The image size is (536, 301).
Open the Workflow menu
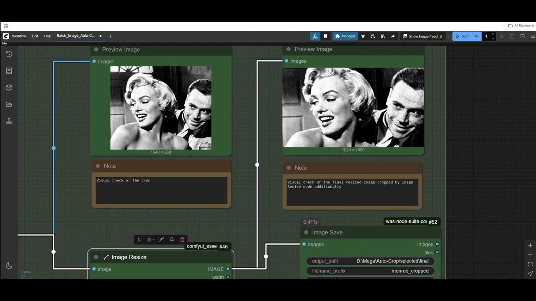[19, 36]
